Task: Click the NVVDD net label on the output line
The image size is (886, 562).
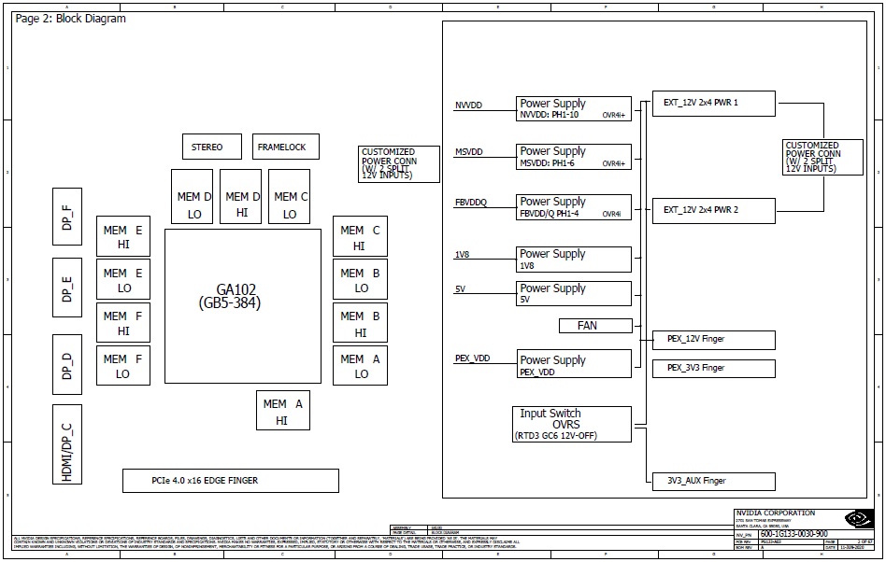Action: (x=468, y=105)
